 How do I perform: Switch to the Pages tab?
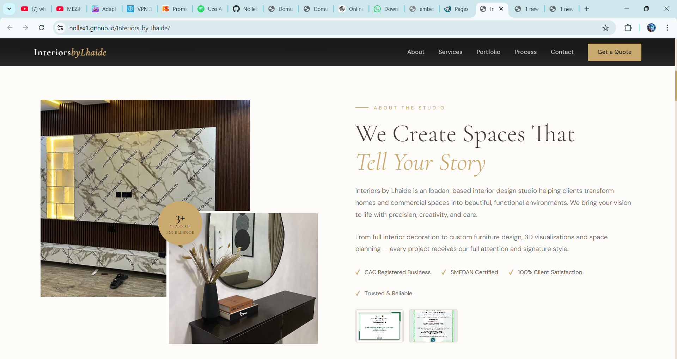click(457, 9)
